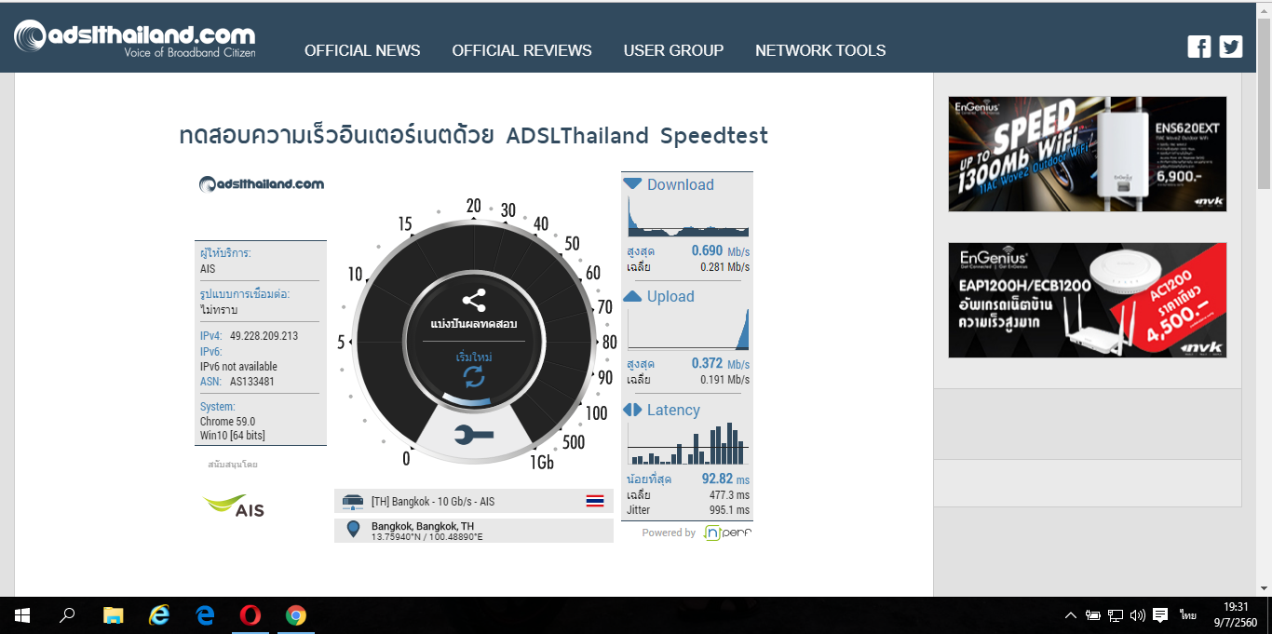The image size is (1272, 634).
Task: Click the server icon beside Bangkok 10 Gb/s
Action: tap(353, 501)
